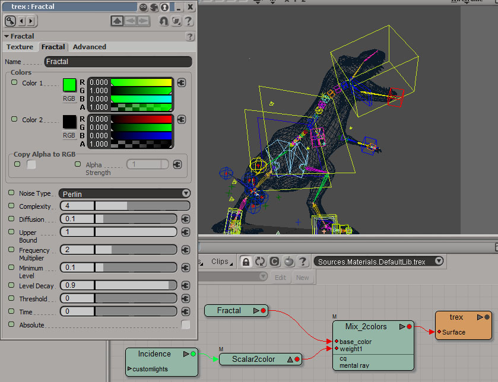
Task: Toggle the animation marker for Level Decay
Action: pos(11,285)
